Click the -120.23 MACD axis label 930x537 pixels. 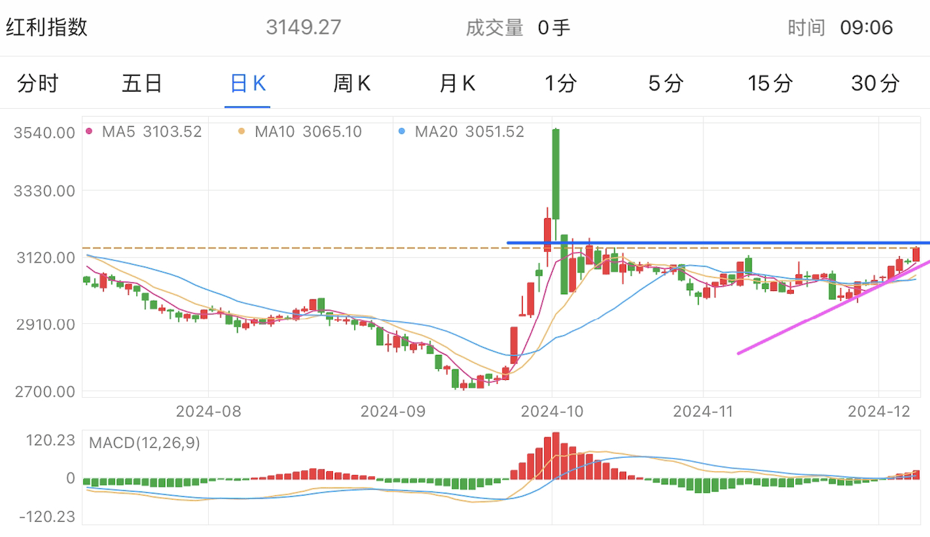click(x=47, y=517)
